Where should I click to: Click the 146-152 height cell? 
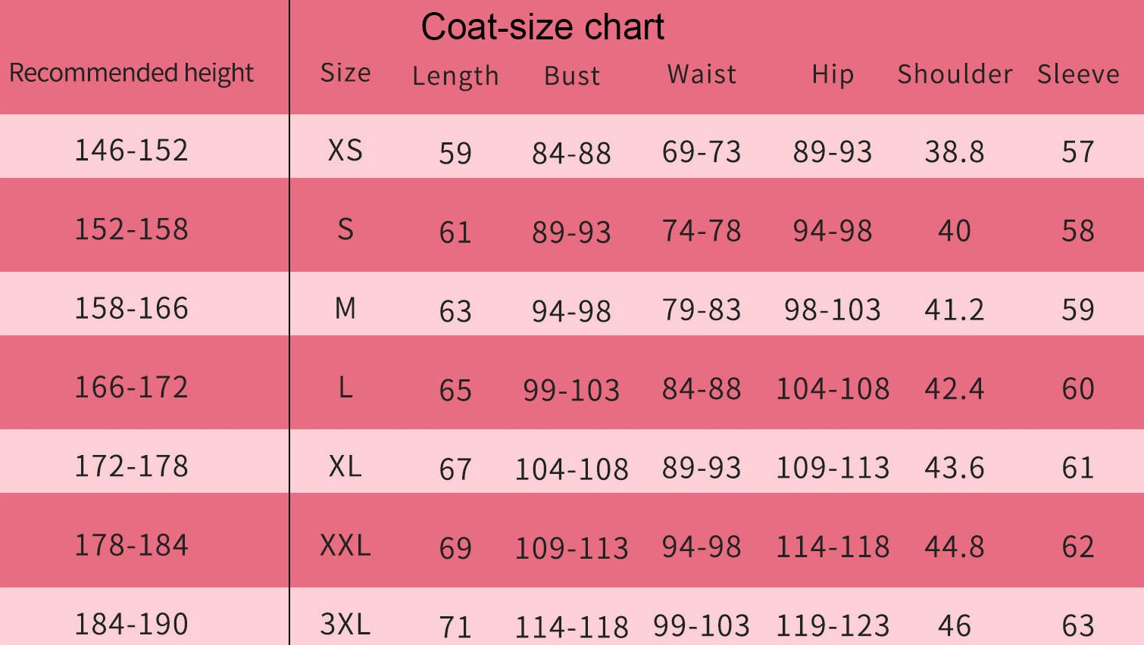(131, 150)
